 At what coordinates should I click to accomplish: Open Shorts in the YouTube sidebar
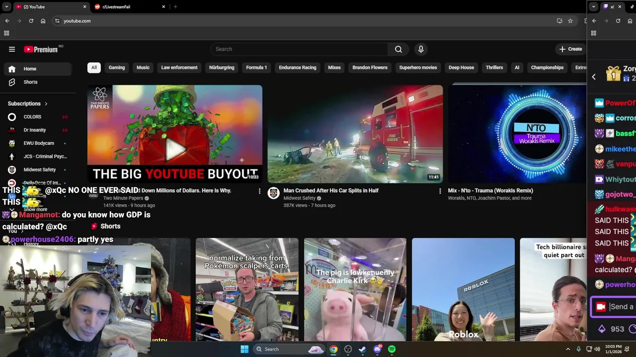(37, 82)
